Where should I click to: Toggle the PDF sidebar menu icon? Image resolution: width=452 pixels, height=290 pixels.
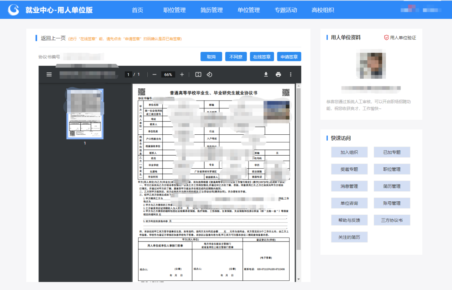tap(49, 74)
